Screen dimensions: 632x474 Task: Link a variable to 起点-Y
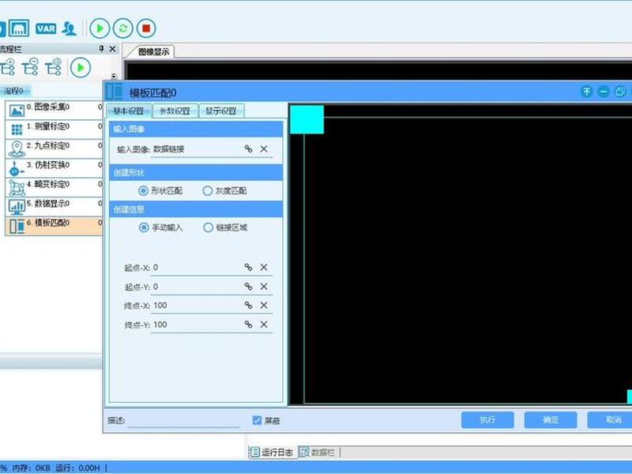(248, 286)
